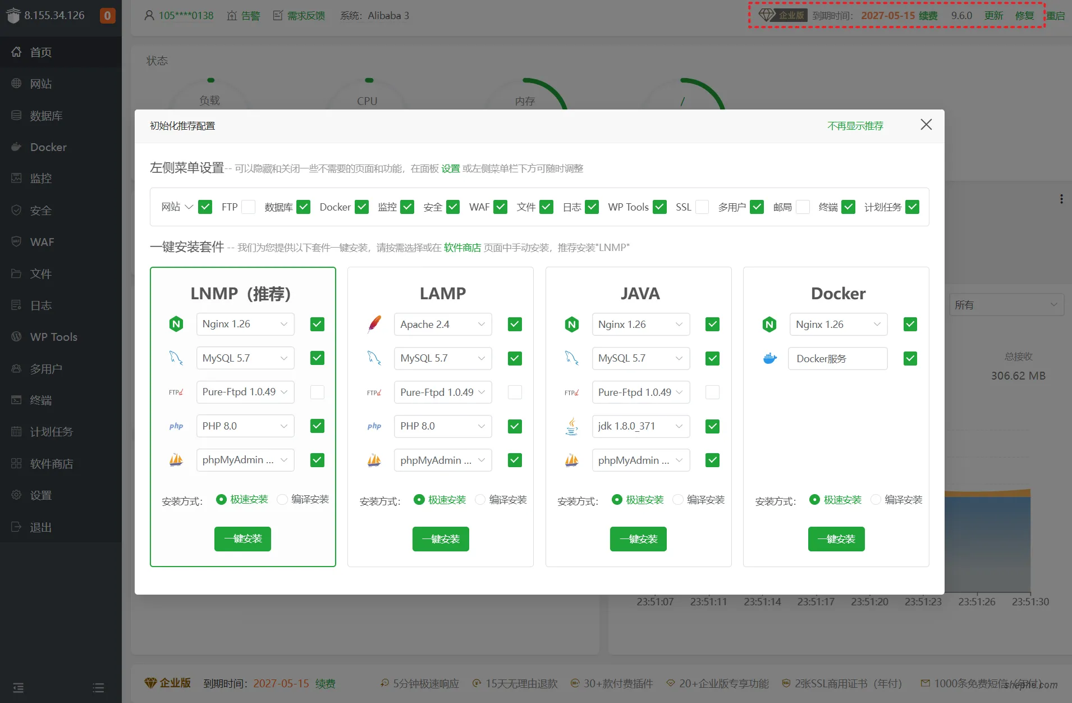1072x703 pixels.
Task: Enable the FTP menu checkbox
Action: pyautogui.click(x=248, y=207)
